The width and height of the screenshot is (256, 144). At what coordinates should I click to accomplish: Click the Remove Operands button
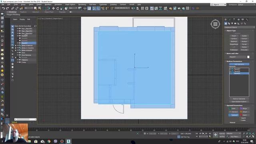pos(239,99)
